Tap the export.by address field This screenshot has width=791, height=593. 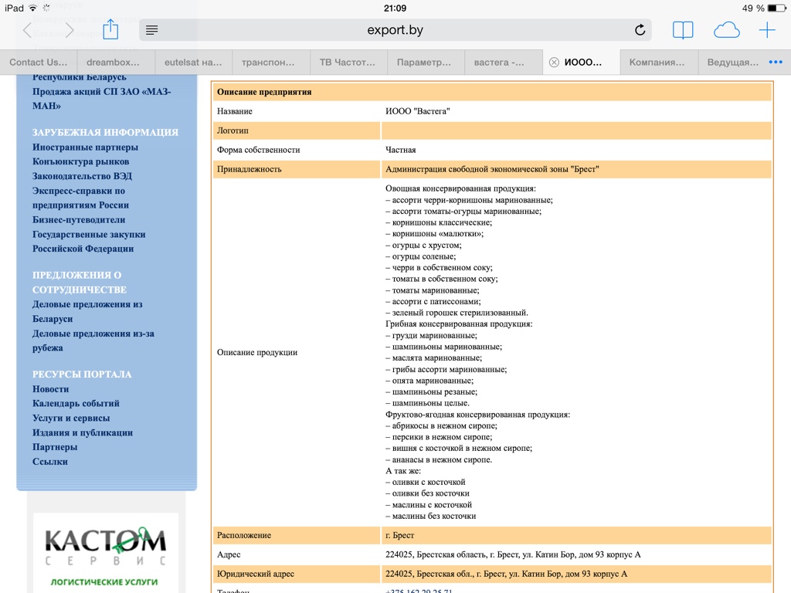pos(395,30)
